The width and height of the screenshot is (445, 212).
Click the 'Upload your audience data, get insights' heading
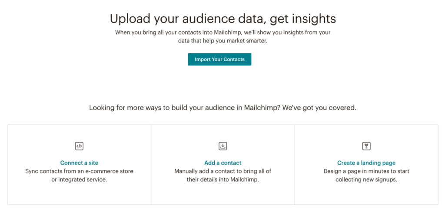click(x=223, y=19)
